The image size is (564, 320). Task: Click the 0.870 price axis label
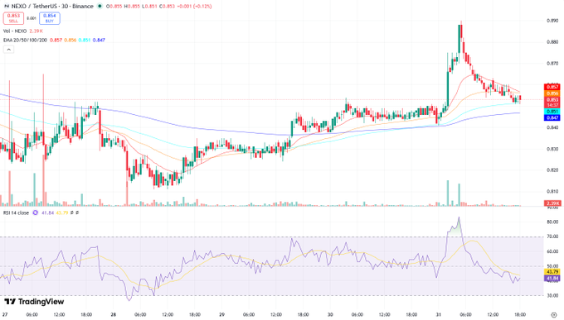tap(552, 63)
